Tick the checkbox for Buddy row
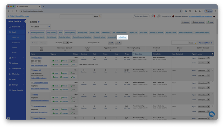 point(212,94)
